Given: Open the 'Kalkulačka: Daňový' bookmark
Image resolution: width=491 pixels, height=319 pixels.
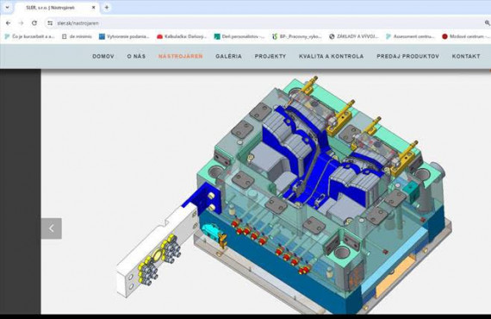Looking at the screenshot, I should 182,37.
